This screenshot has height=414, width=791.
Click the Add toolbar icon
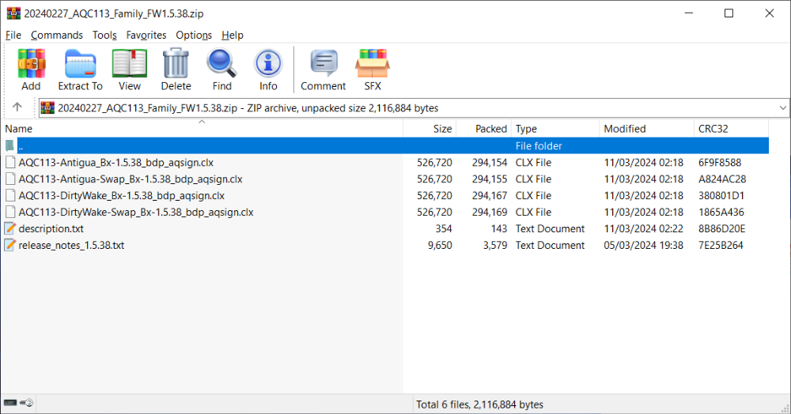point(32,63)
